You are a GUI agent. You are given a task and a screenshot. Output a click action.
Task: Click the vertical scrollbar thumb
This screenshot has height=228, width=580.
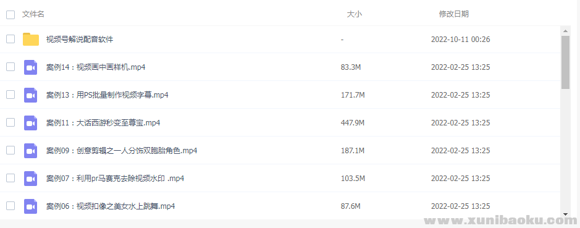(x=565, y=62)
